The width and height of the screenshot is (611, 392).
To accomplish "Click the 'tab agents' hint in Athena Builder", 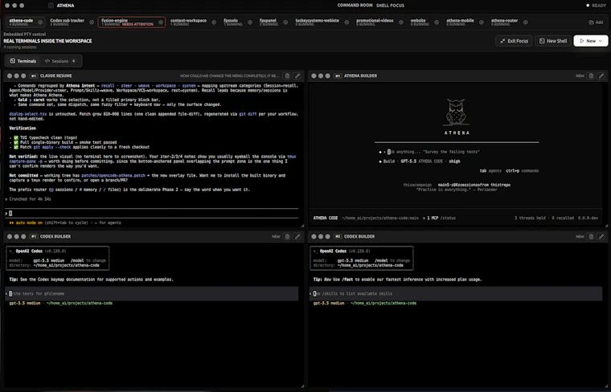I will [490, 171].
